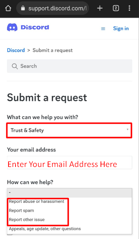The height and width of the screenshot is (239, 139).
Task: Go to Discord breadcrumb link
Action: point(16,50)
